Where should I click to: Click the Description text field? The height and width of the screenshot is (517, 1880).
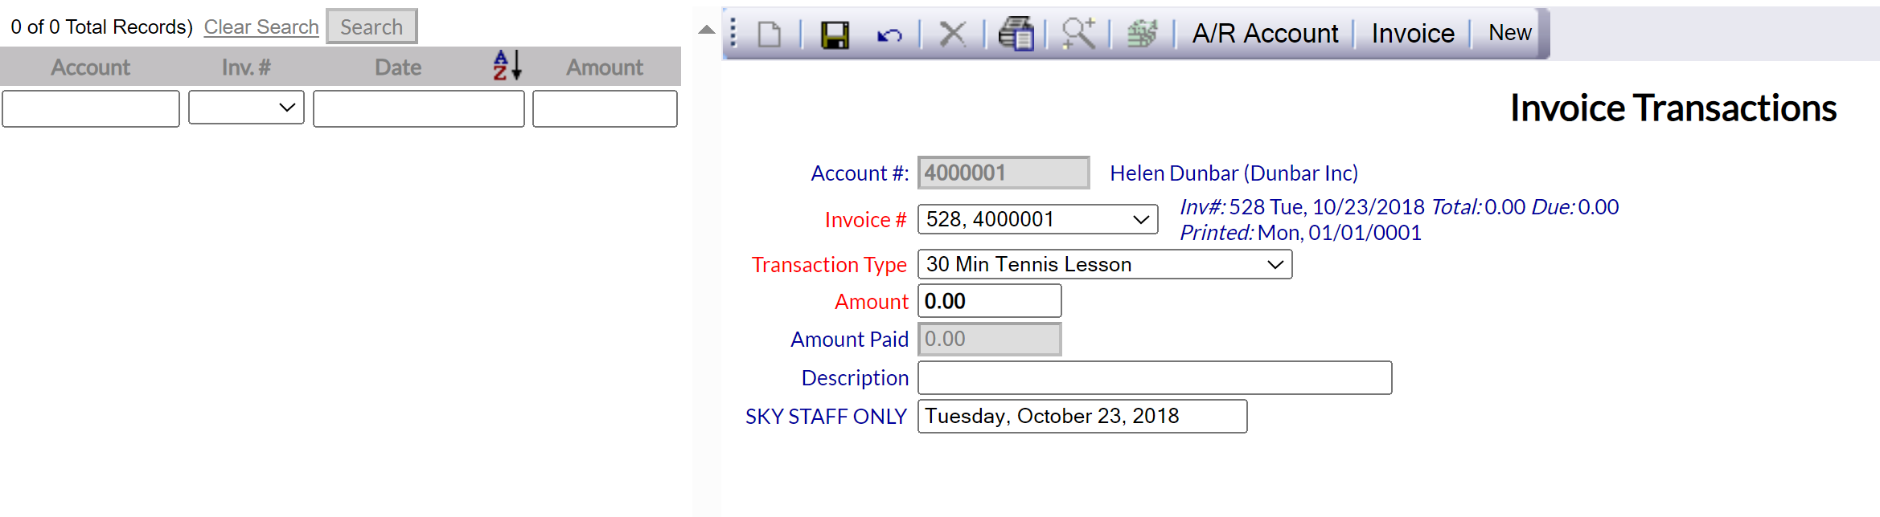click(x=1155, y=377)
